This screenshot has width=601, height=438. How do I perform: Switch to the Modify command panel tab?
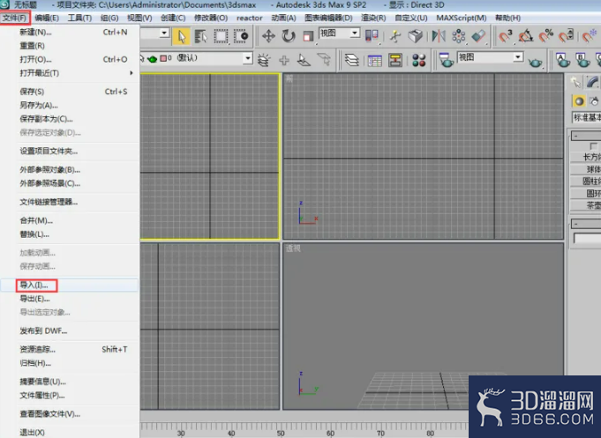[592, 82]
